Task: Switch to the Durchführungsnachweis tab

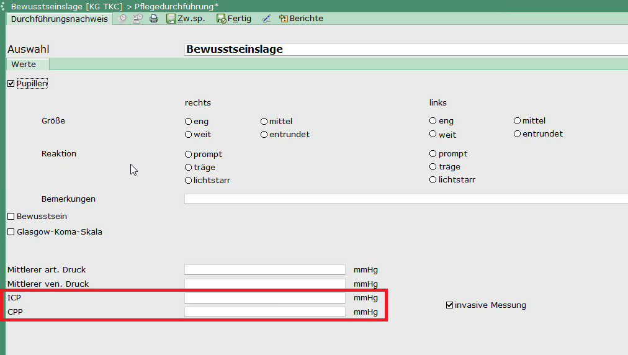Action: tap(60, 19)
